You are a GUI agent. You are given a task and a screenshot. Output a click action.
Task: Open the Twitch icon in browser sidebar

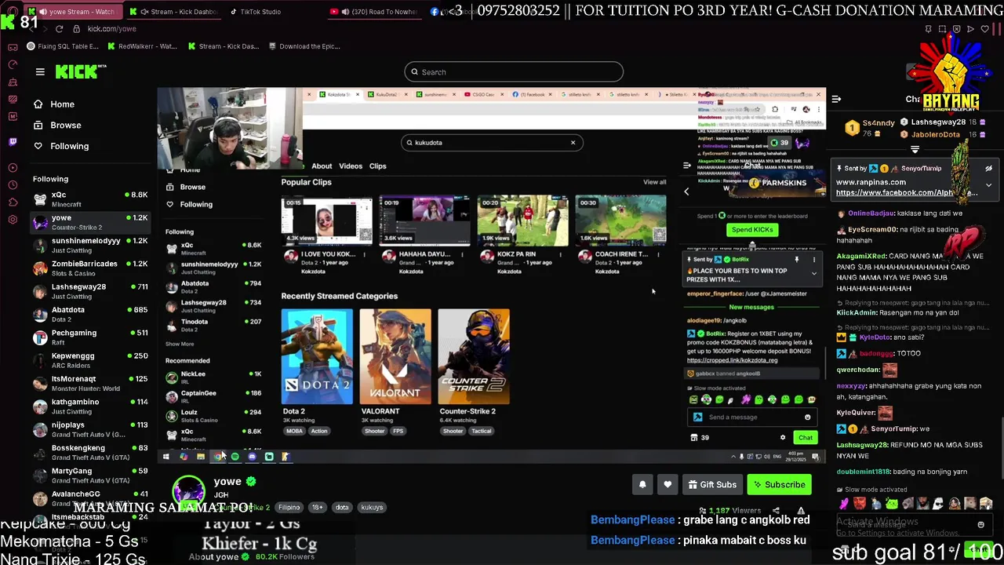(13, 142)
